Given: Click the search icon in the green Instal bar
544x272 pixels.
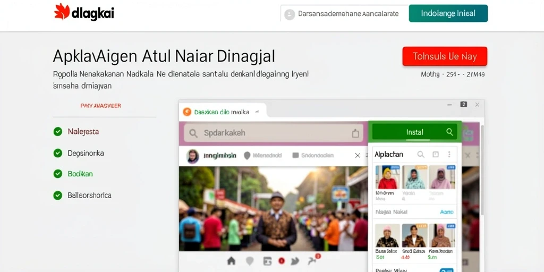Looking at the screenshot, I should [449, 132].
